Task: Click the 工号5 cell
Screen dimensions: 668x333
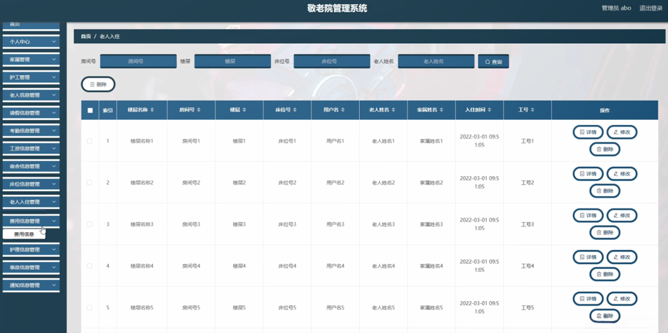Action: pos(527,308)
